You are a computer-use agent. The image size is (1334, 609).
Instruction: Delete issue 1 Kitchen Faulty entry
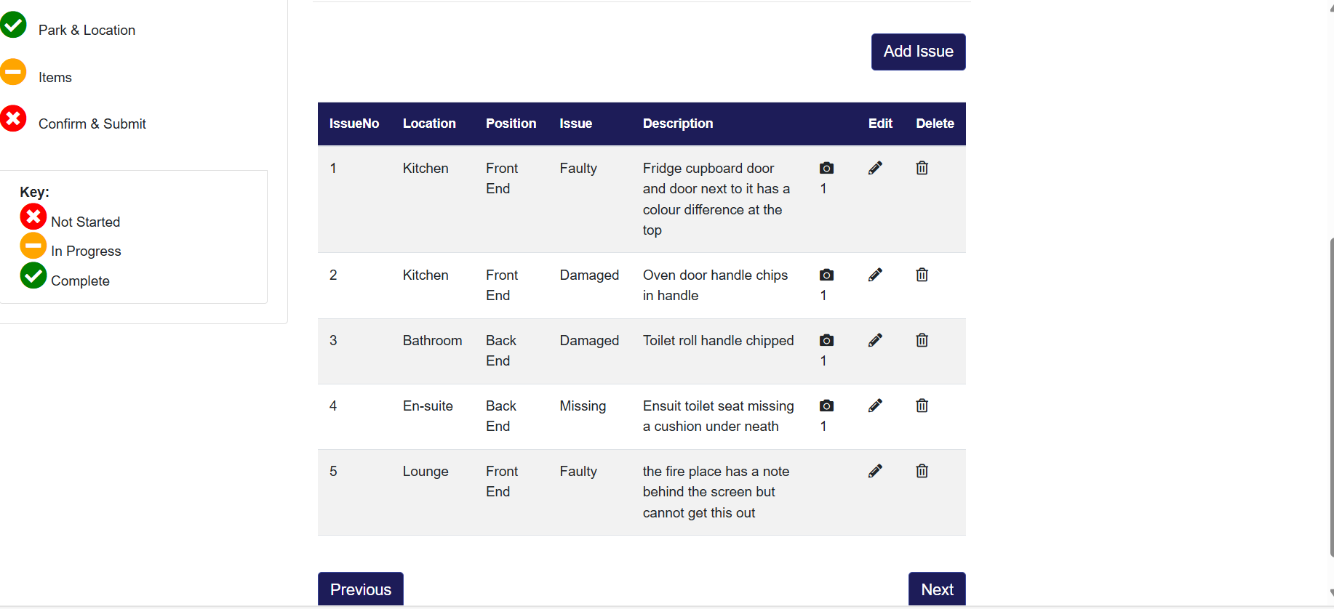pos(922,168)
